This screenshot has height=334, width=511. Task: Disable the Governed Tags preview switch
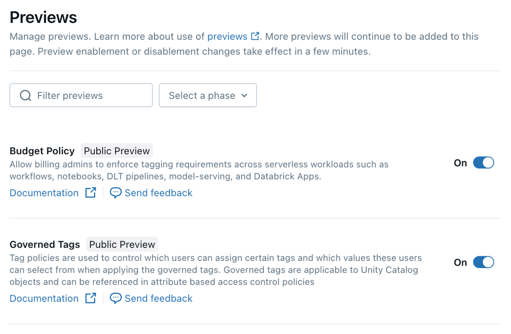tap(483, 263)
